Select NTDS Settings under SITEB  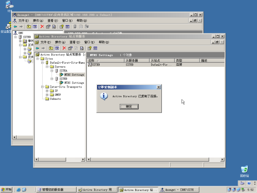click(74, 83)
